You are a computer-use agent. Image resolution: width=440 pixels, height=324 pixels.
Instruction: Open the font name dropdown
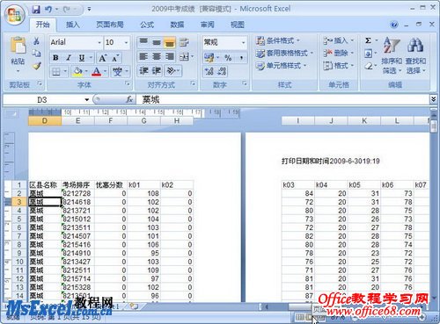click(99, 42)
